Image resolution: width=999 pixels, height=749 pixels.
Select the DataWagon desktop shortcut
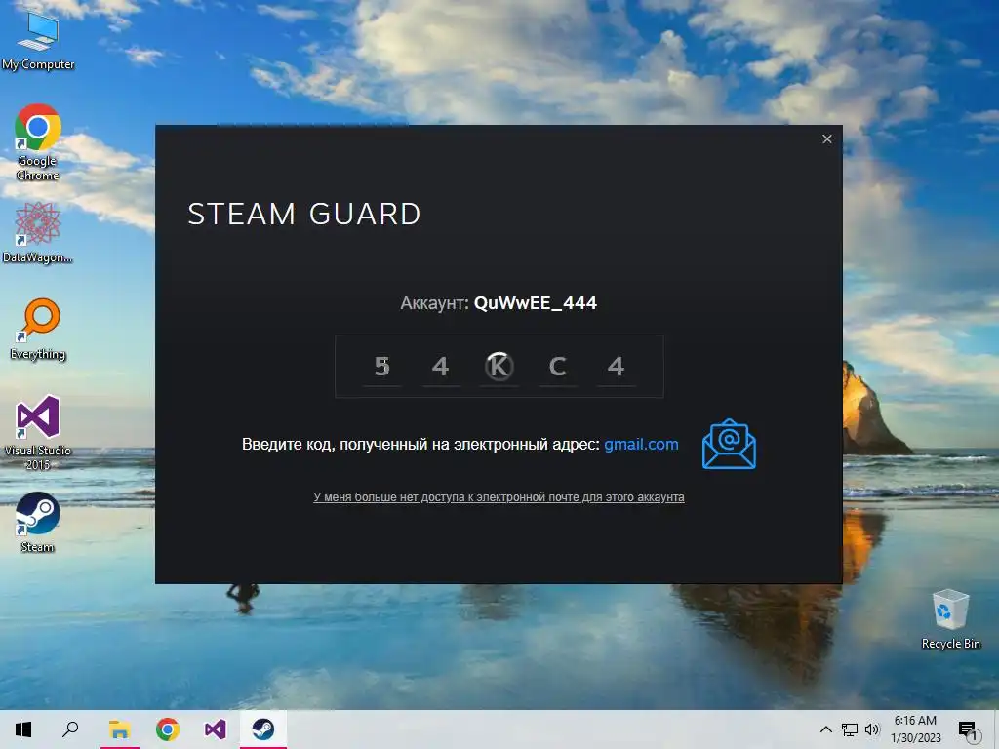(x=38, y=232)
